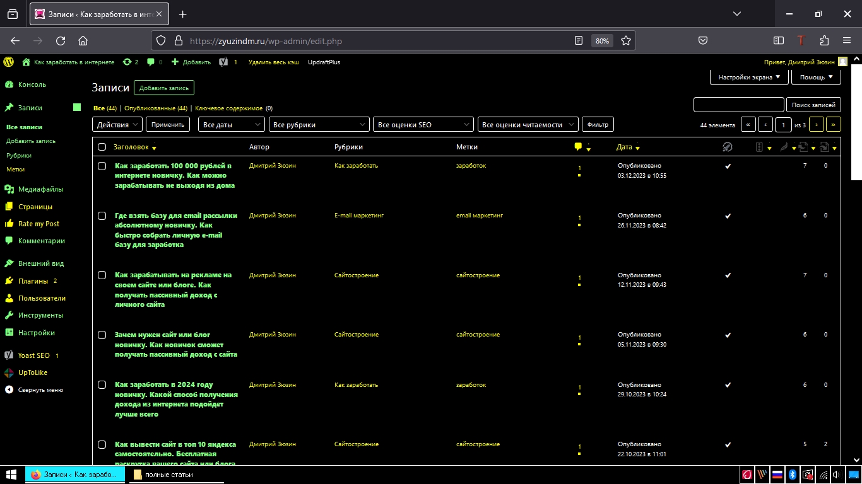862x484 pixels.
Task: Go to the Firefox home page
Action: 83,40
